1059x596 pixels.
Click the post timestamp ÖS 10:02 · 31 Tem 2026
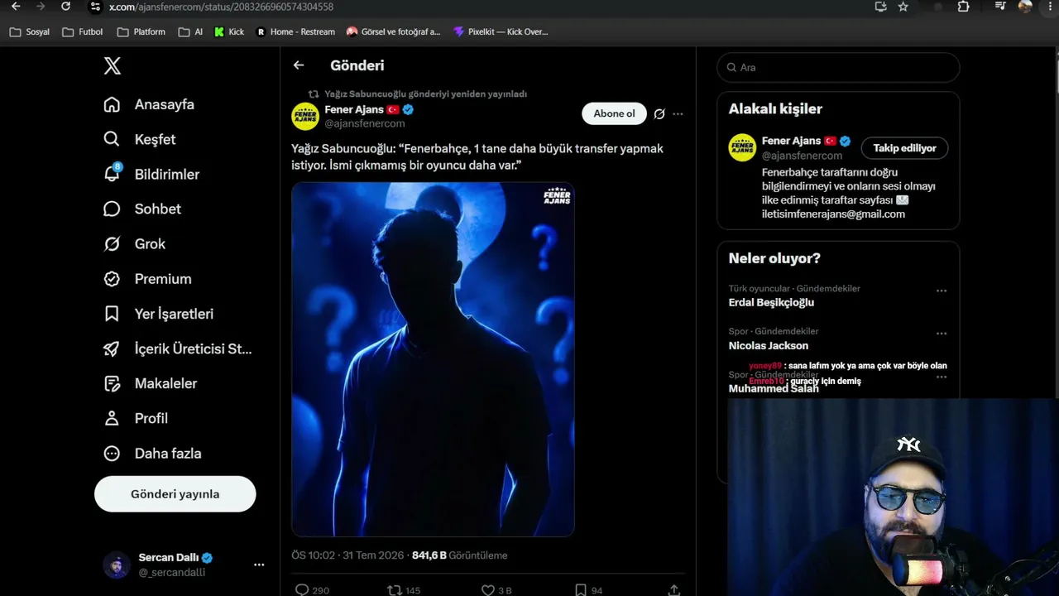pos(348,555)
